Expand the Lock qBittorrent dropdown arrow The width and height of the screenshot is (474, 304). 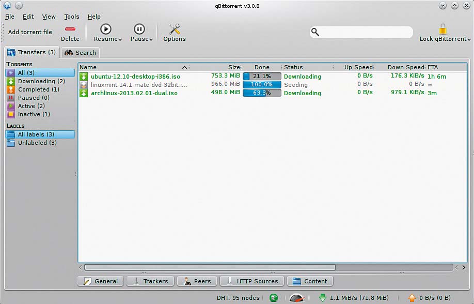click(x=469, y=40)
